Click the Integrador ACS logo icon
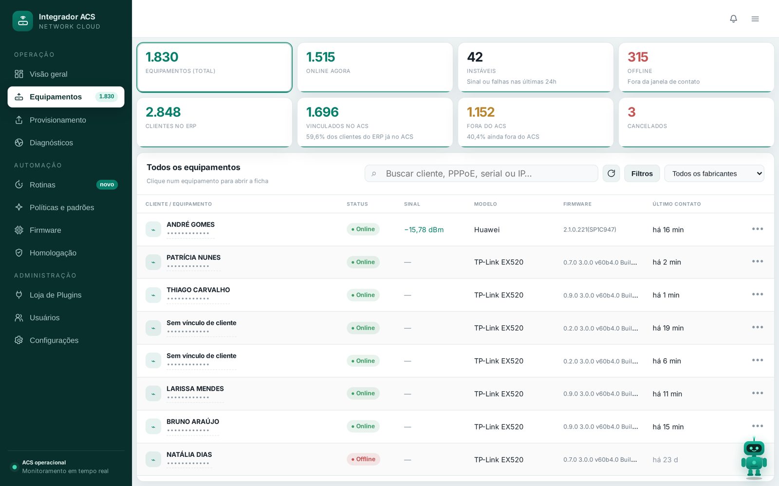The width and height of the screenshot is (779, 486). (x=23, y=21)
